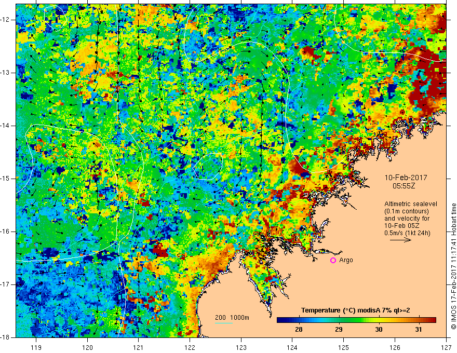Screen dimensions: 457x353
Task: Click the '10-Feb-2017' date text
Action: (406, 178)
